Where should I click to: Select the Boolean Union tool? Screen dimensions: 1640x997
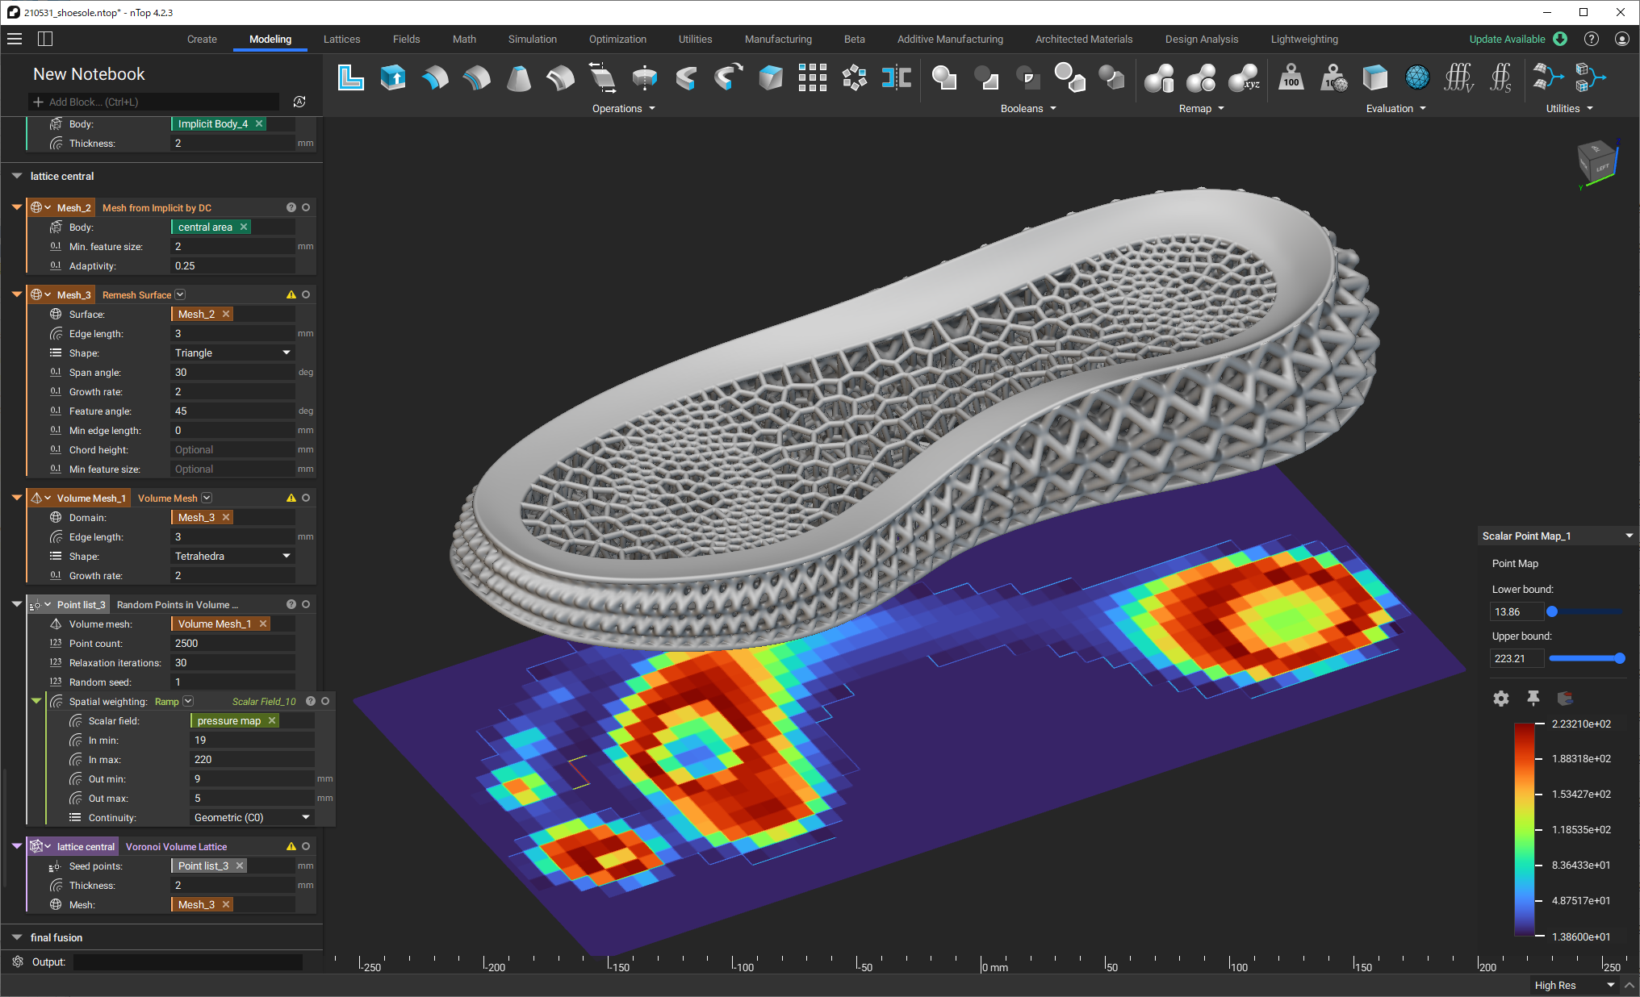click(x=944, y=78)
